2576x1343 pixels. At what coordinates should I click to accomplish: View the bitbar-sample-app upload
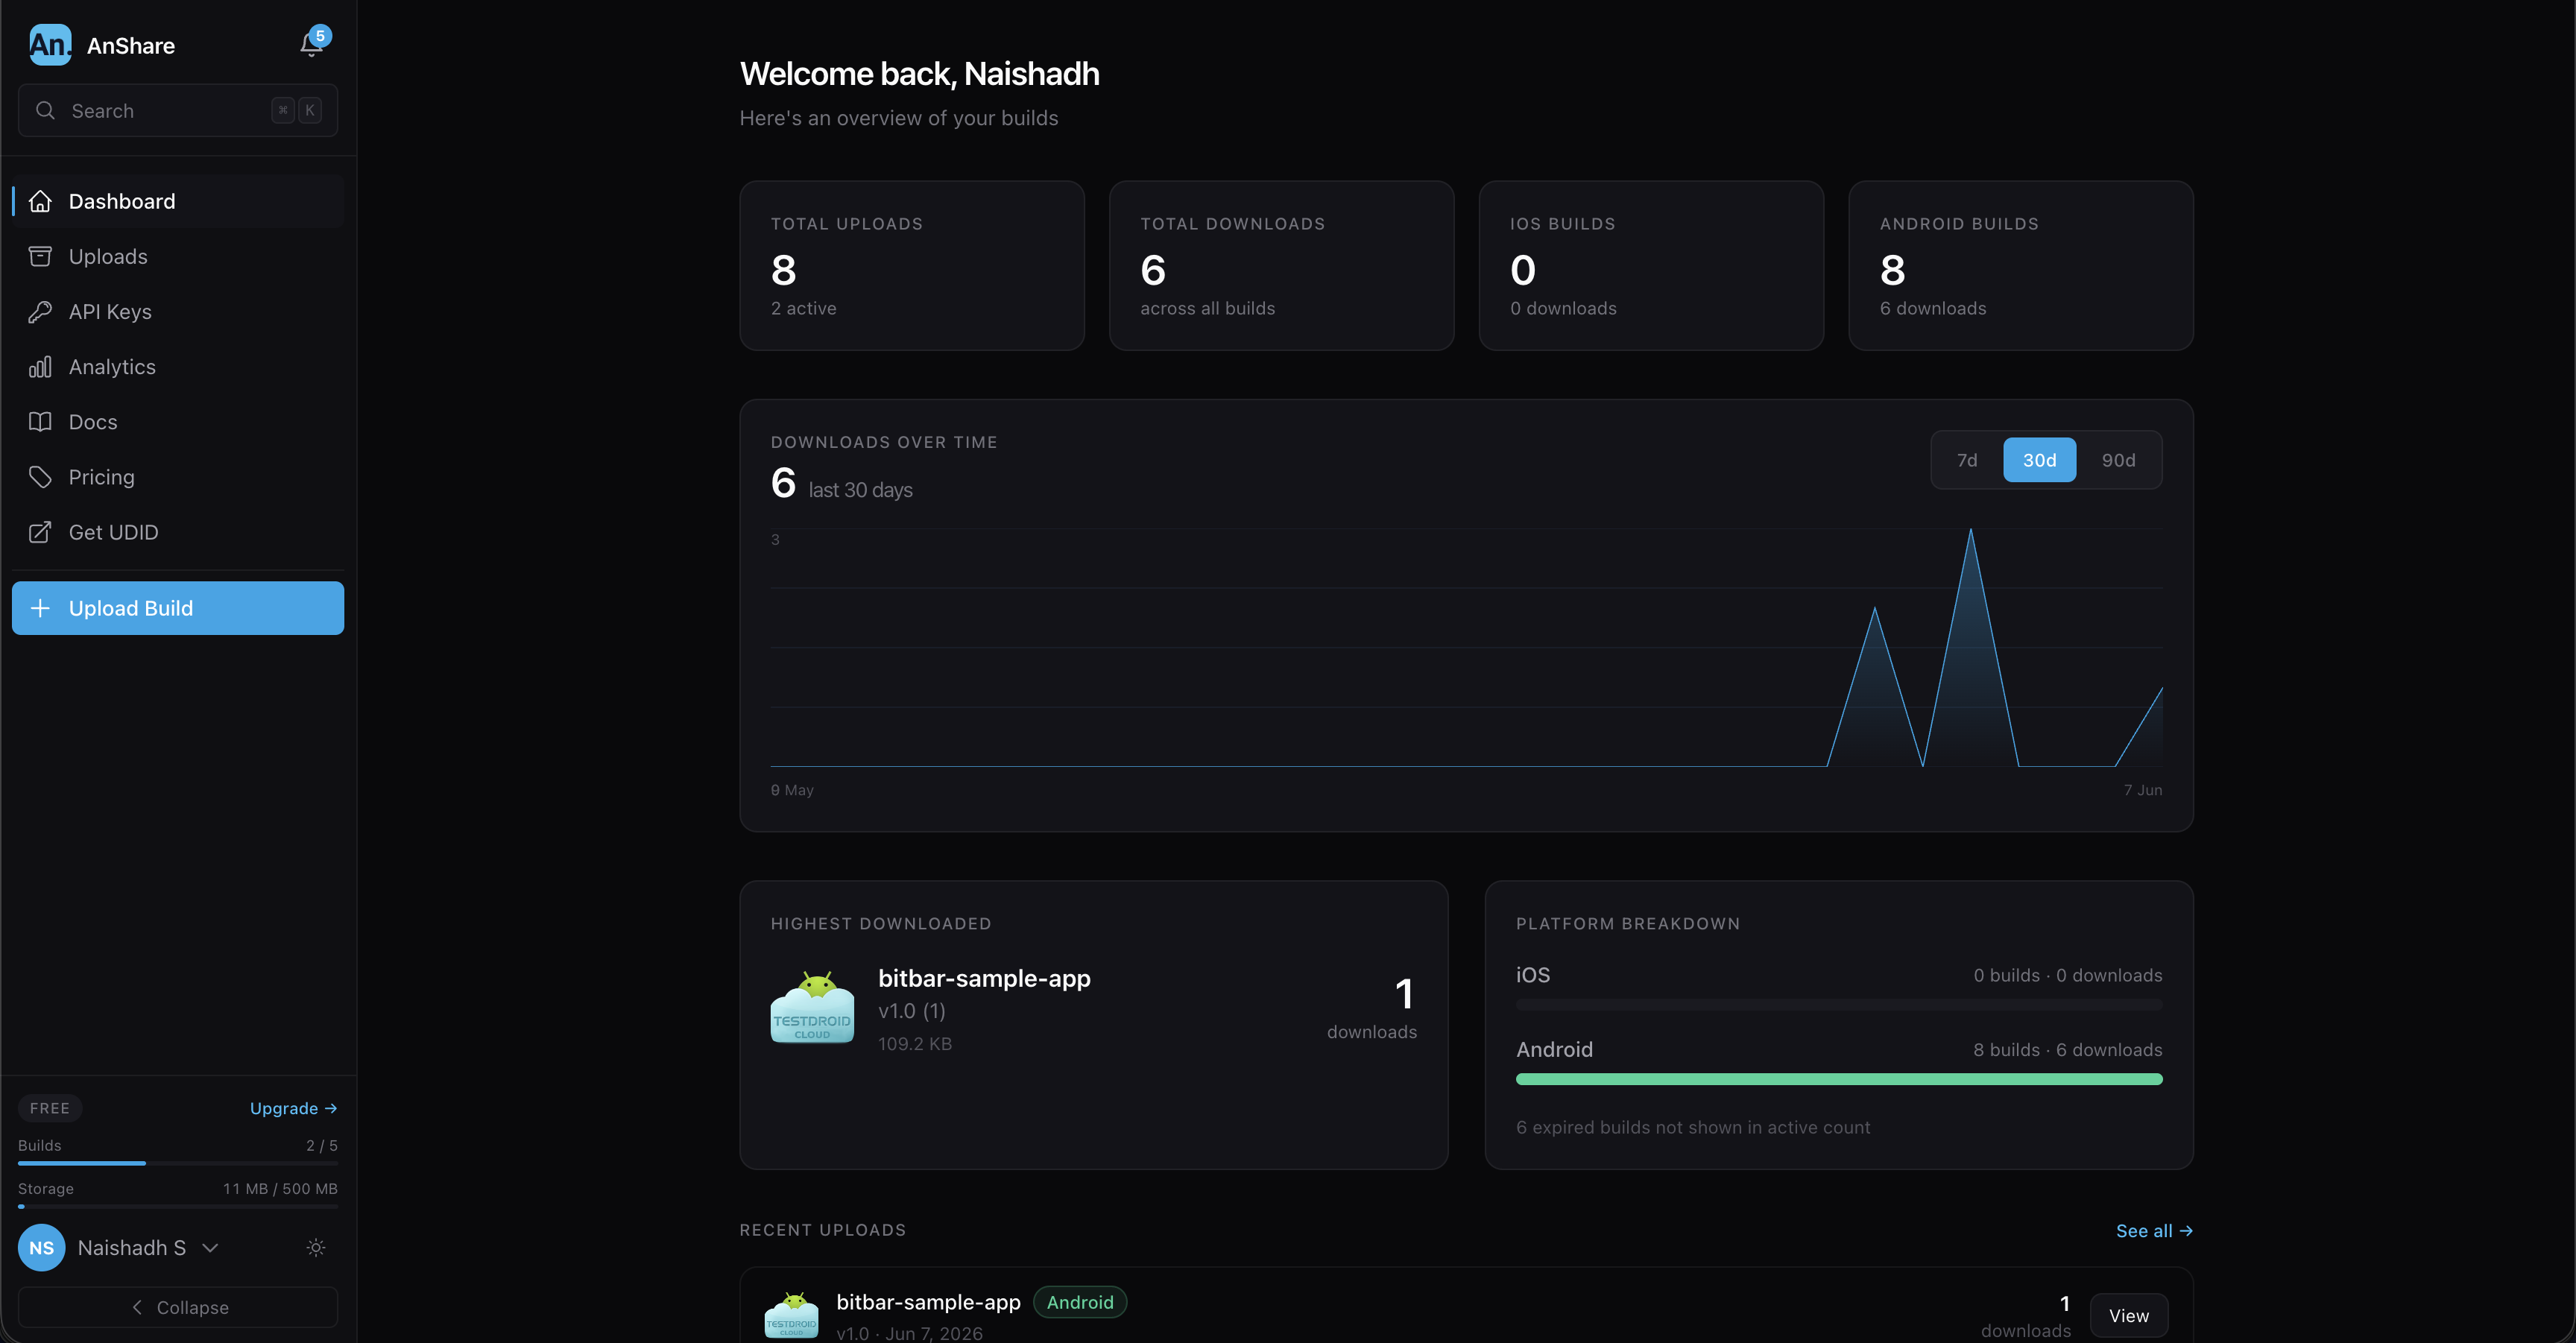(x=2129, y=1316)
